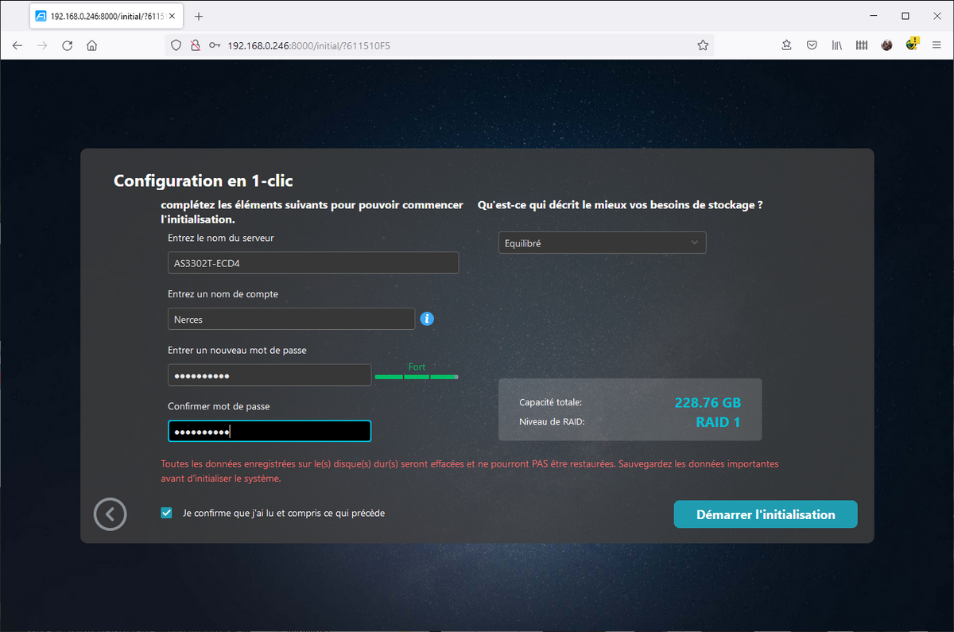Click the green password strength bar

point(417,377)
